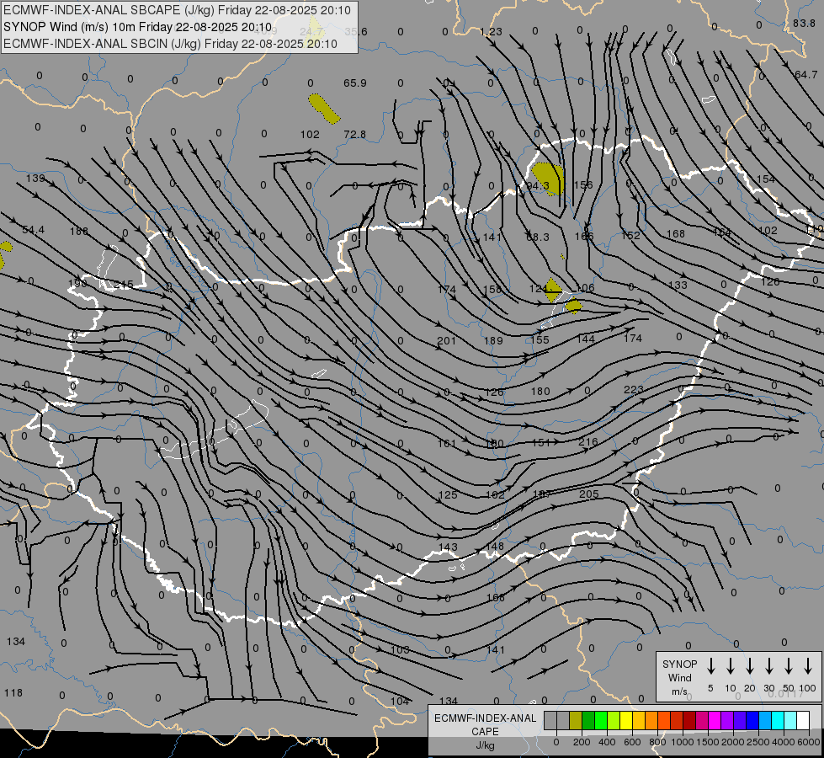The height and width of the screenshot is (758, 824).
Task: Click the 1.23 value on the map
Action: [491, 32]
